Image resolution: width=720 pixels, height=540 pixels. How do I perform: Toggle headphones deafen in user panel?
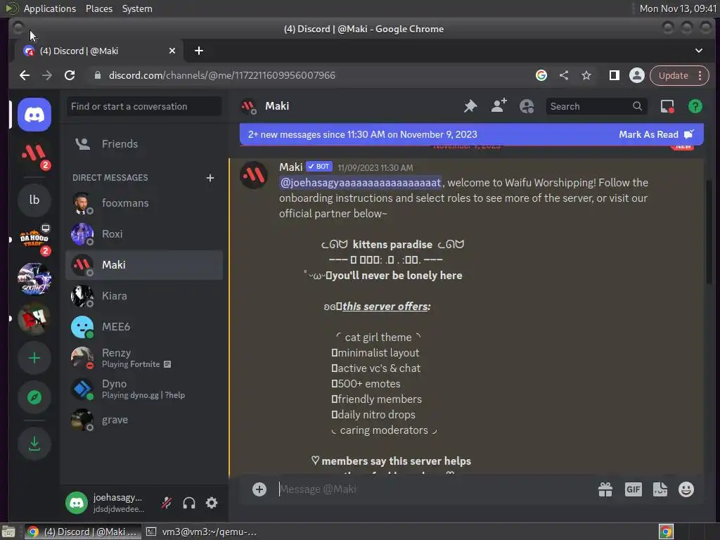click(189, 503)
